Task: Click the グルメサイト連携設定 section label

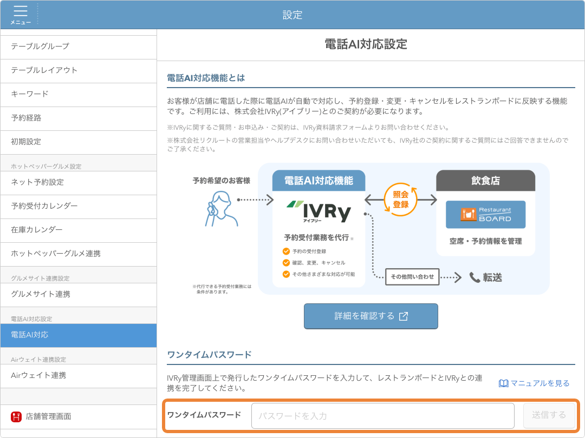Action: click(40, 278)
